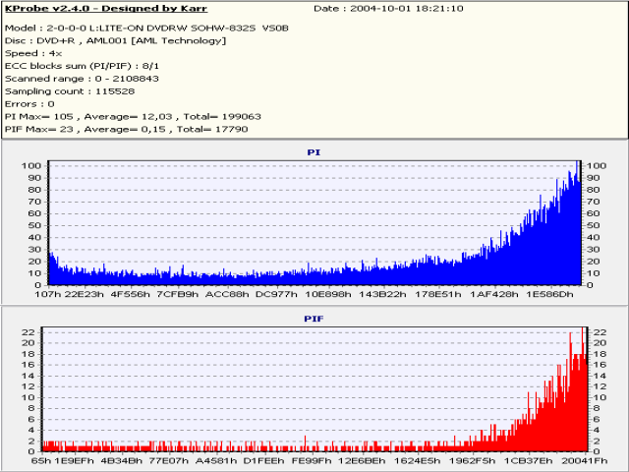Screen dimensions: 629x472
Task: Click PI x-axis label 1AF428h
Action: click(493, 294)
